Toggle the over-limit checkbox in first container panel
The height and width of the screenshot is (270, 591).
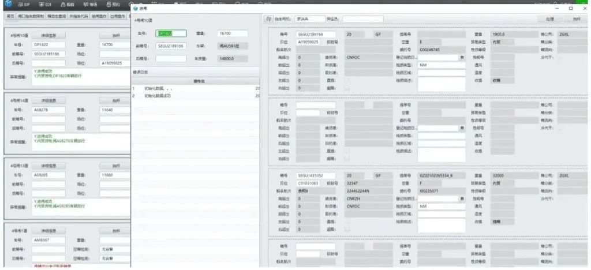tap(347, 87)
